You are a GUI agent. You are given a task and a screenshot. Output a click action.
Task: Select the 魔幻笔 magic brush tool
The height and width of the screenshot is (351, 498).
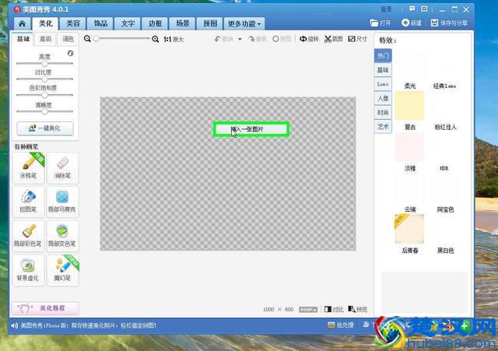(63, 269)
